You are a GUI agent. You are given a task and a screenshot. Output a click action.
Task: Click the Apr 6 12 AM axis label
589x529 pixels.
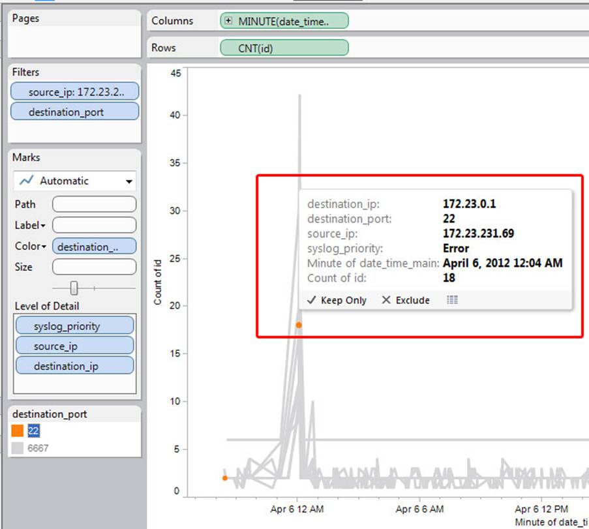point(297,509)
